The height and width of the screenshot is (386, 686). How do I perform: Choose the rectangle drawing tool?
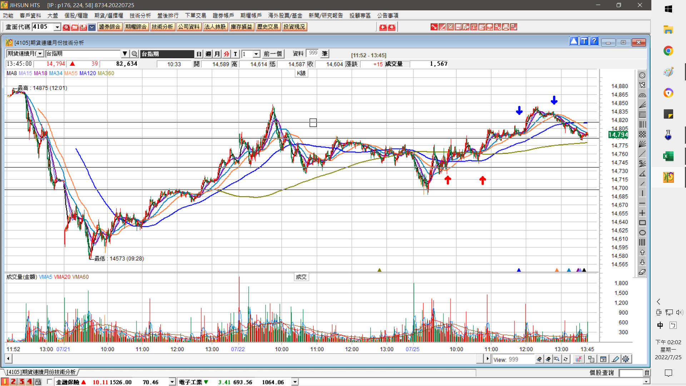pos(642,223)
